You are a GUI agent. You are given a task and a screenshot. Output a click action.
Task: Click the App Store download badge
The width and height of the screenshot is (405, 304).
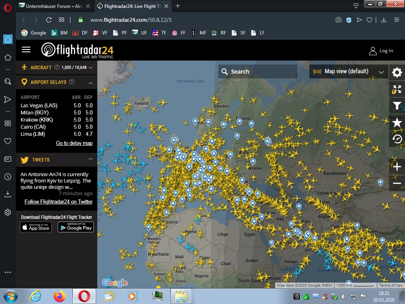pyautogui.click(x=36, y=227)
